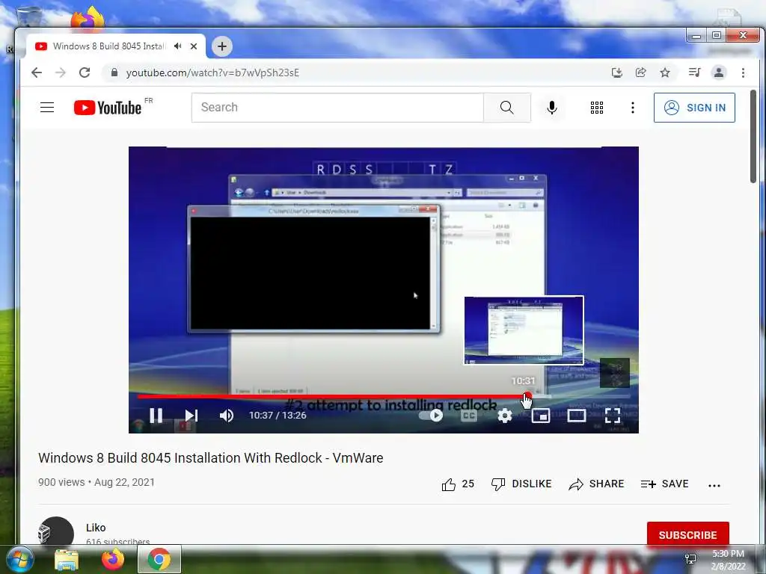The image size is (766, 574).
Task: Switch to miniplayer mode
Action: (541, 416)
